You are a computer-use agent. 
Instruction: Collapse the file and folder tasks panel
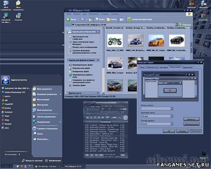click(98, 60)
